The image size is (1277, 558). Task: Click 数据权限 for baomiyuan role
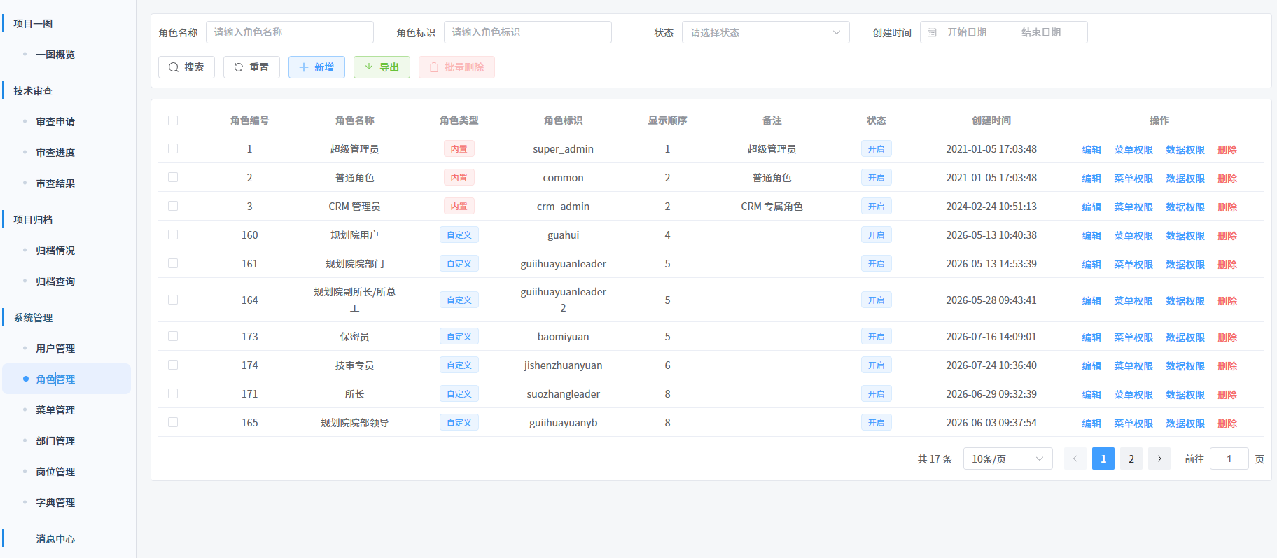[1185, 337]
